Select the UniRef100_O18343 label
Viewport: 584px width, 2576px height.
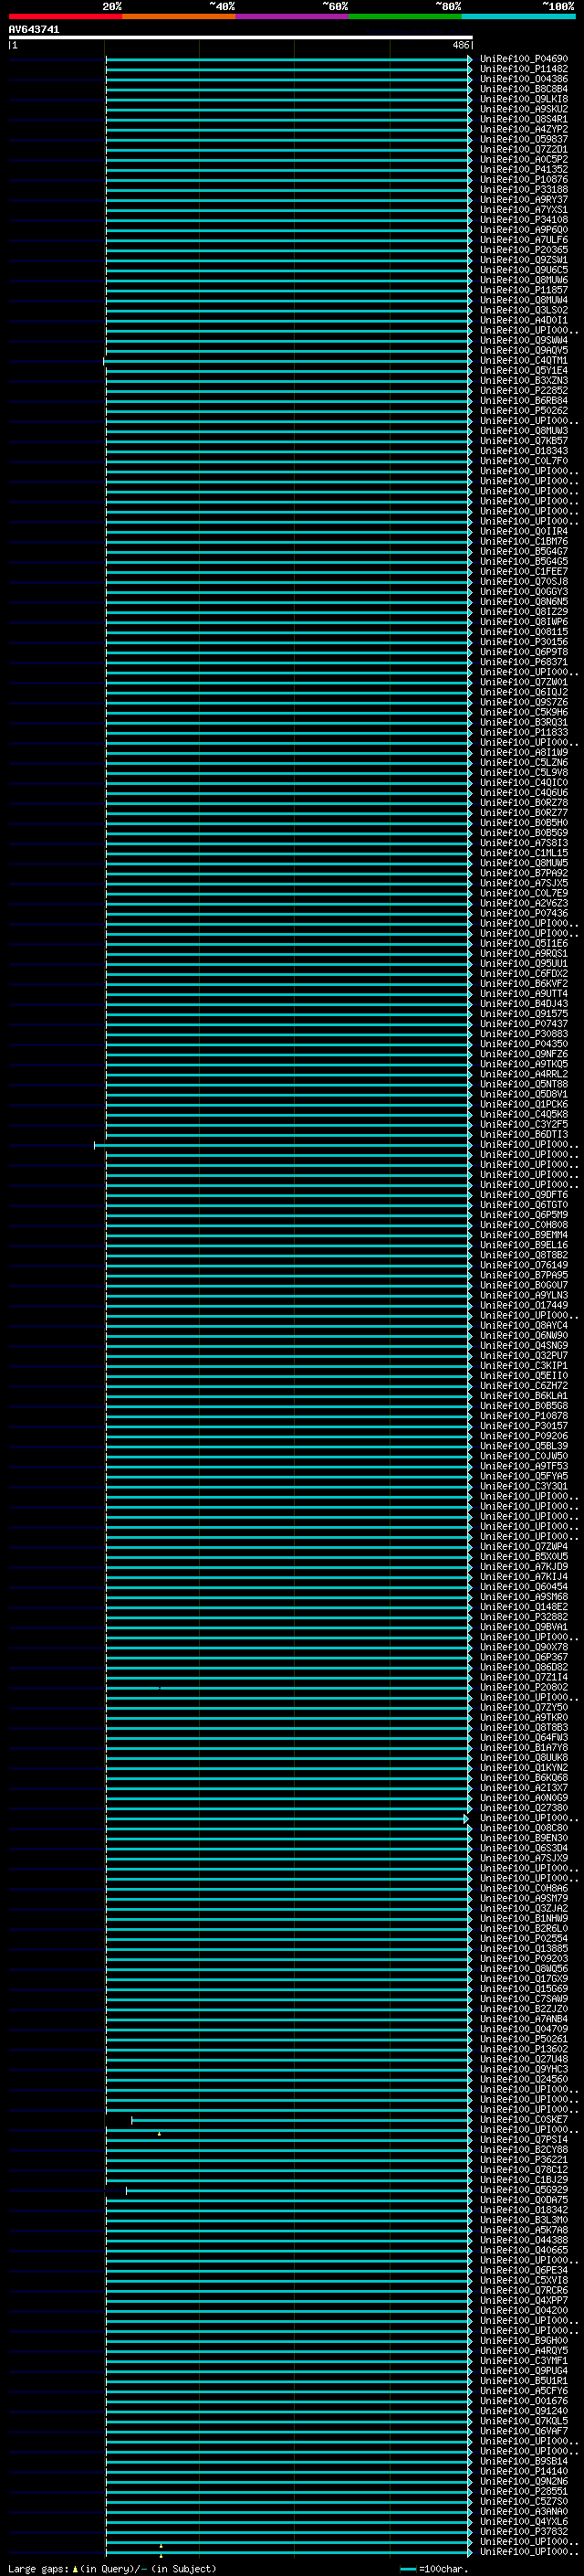(524, 451)
